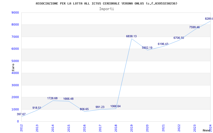Click x-axis year 2014
Screen dimensions: 213x133
point(53,128)
